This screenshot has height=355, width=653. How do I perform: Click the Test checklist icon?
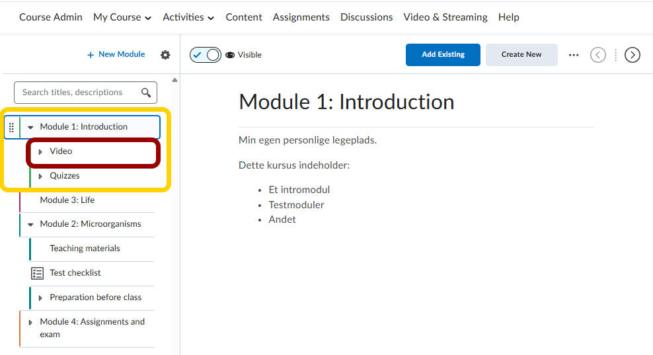click(38, 273)
